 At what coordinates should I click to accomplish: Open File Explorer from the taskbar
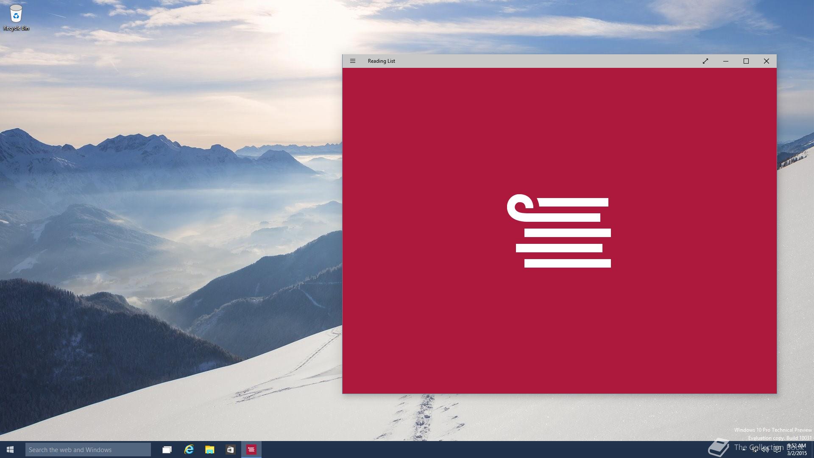pos(209,450)
